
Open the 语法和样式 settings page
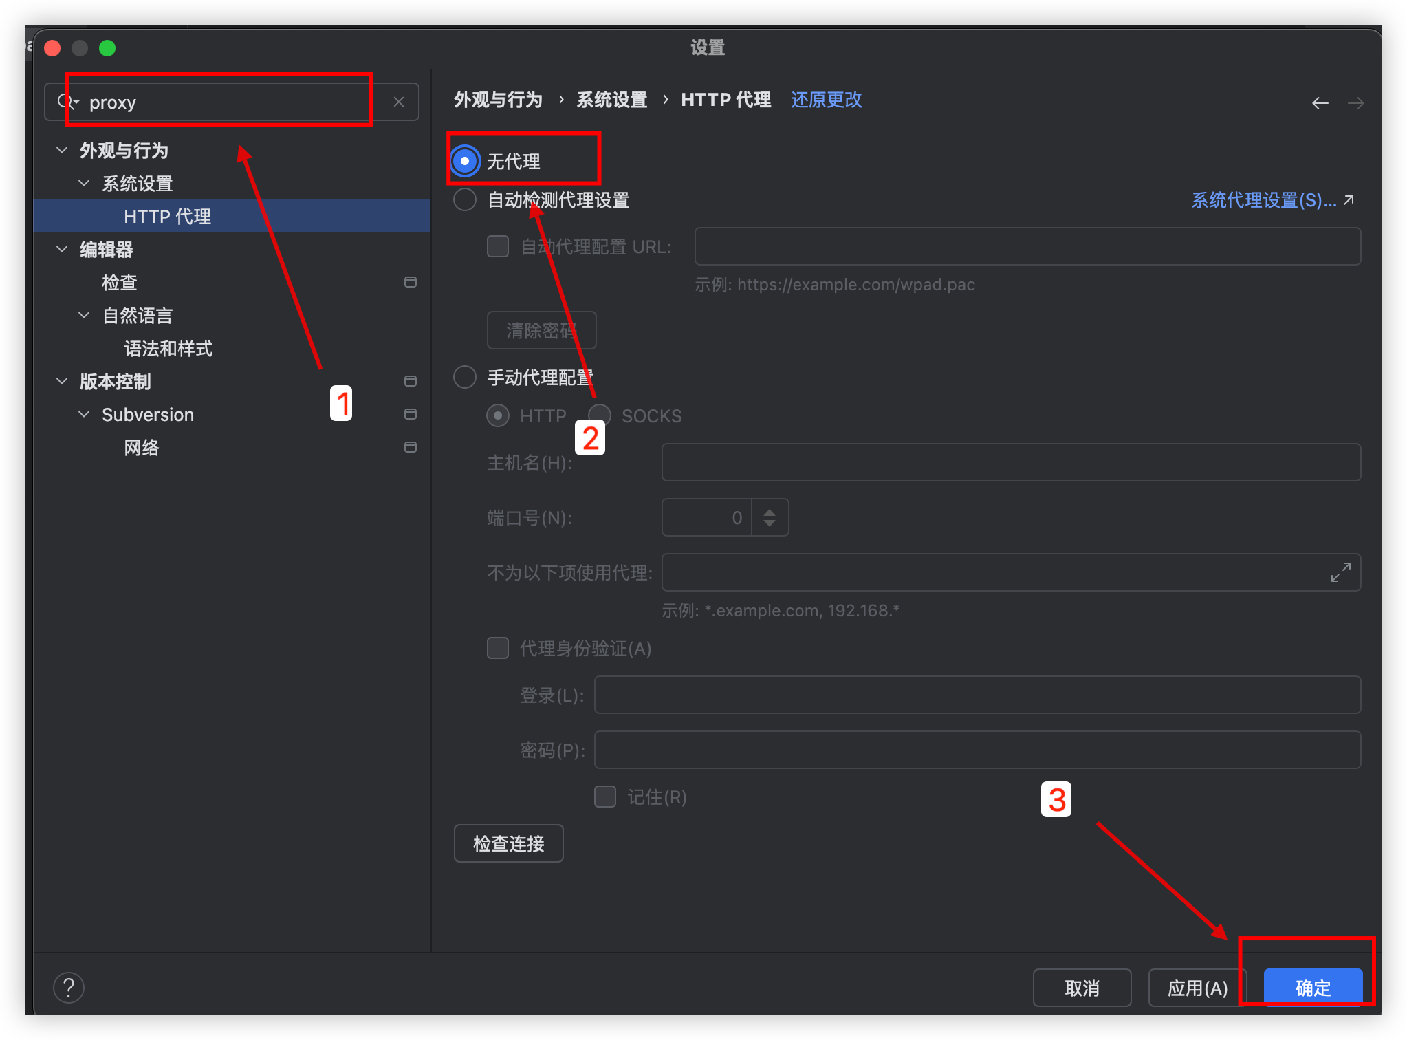(x=168, y=349)
